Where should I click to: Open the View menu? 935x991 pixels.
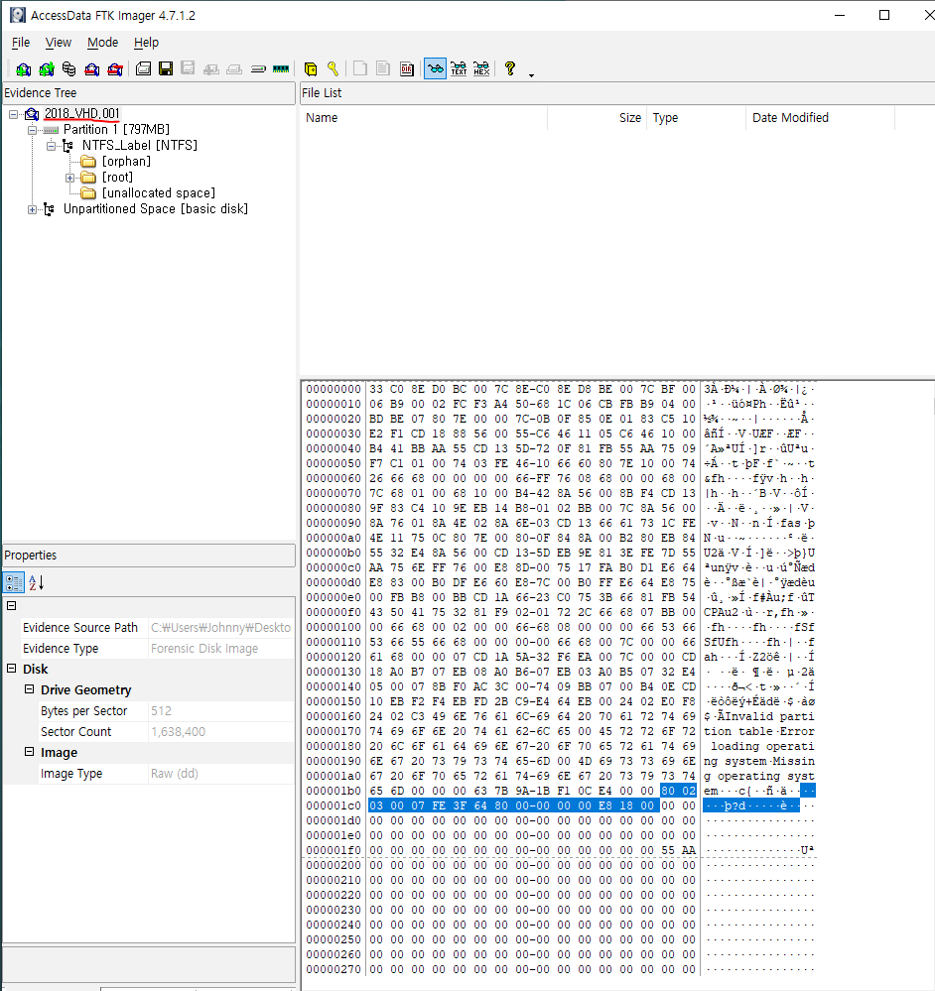coord(59,43)
